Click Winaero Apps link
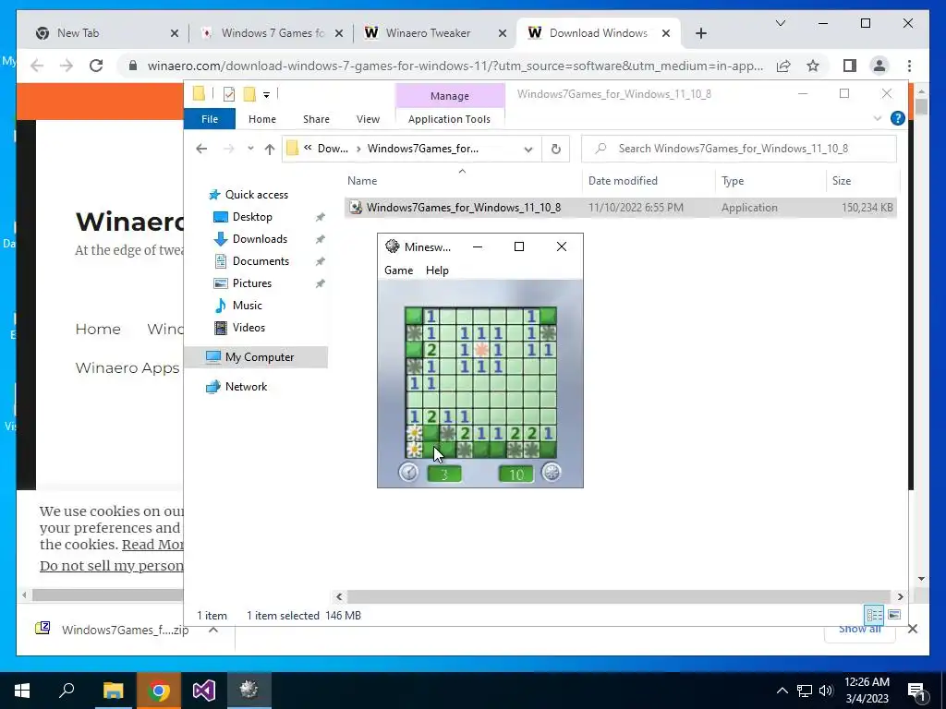This screenshot has width=946, height=709. click(x=127, y=367)
